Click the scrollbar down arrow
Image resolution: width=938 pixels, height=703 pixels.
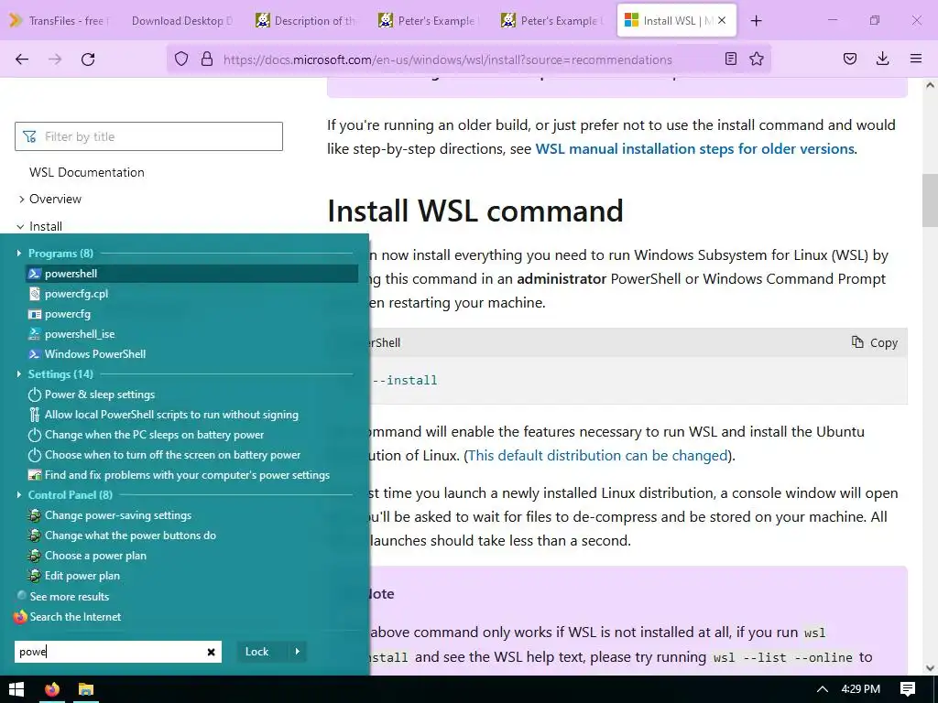tap(930, 667)
